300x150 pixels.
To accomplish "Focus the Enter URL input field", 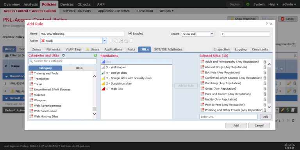I will tap(229, 116).
